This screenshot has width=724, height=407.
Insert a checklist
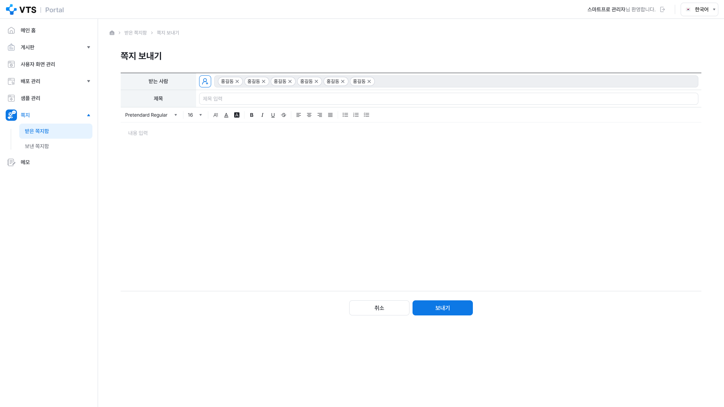[x=367, y=115]
